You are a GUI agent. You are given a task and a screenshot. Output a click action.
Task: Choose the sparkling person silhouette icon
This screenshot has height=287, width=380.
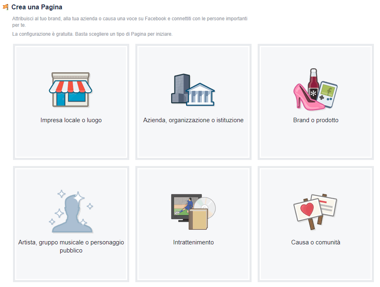point(71,212)
